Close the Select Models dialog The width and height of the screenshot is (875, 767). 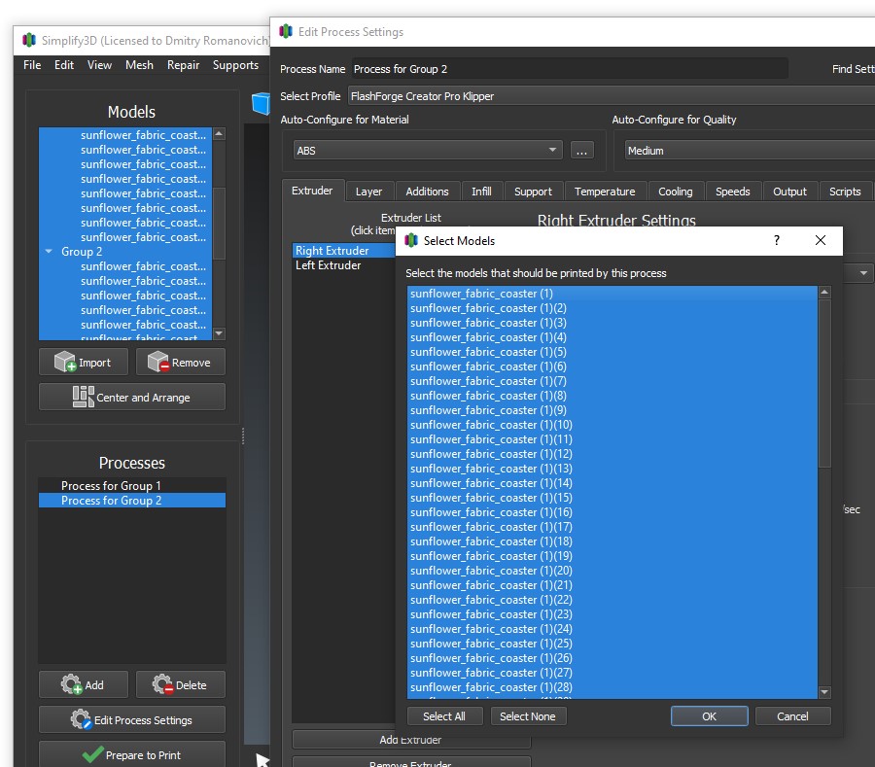(x=821, y=240)
